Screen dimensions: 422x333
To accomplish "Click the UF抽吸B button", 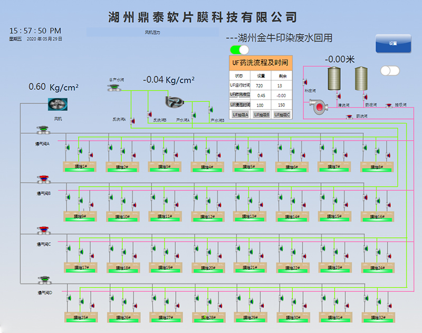I will pyautogui.click(x=261, y=115).
